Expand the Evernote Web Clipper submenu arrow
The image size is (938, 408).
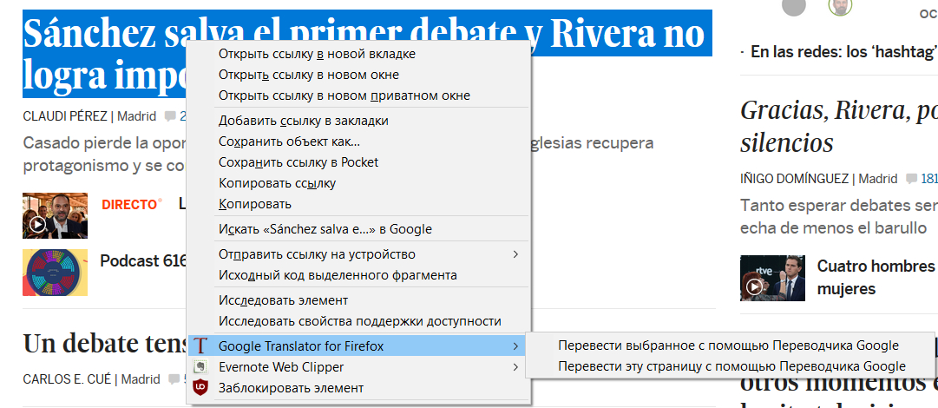pyautogui.click(x=515, y=366)
